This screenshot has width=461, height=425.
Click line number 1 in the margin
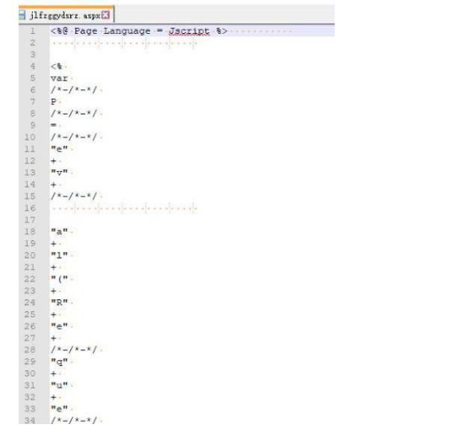tap(33, 31)
